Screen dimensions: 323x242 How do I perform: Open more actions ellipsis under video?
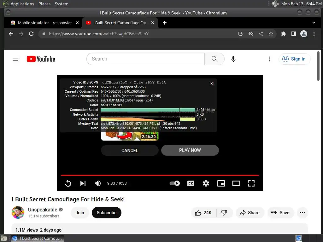click(302, 213)
